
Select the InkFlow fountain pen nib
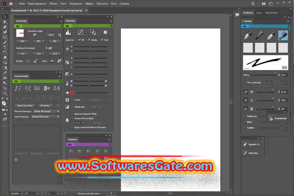point(271,35)
